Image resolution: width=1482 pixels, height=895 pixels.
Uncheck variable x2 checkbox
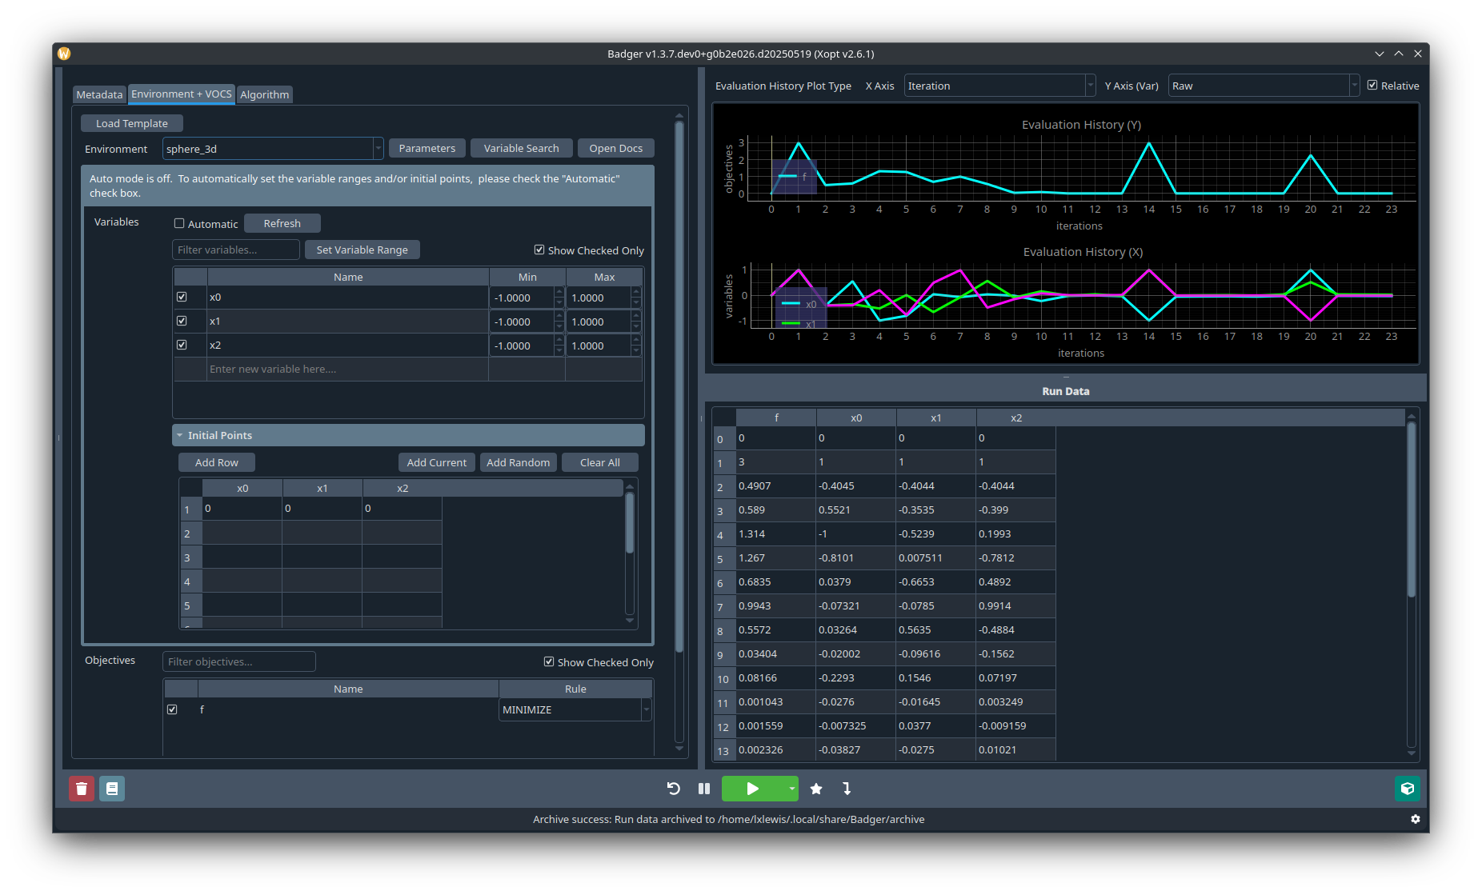tap(182, 345)
